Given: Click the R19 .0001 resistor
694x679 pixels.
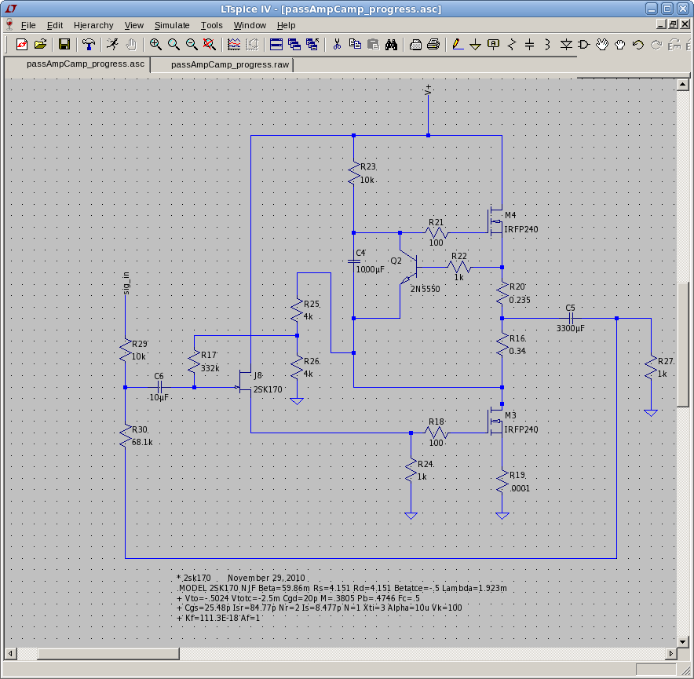Looking at the screenshot, I should click(502, 482).
